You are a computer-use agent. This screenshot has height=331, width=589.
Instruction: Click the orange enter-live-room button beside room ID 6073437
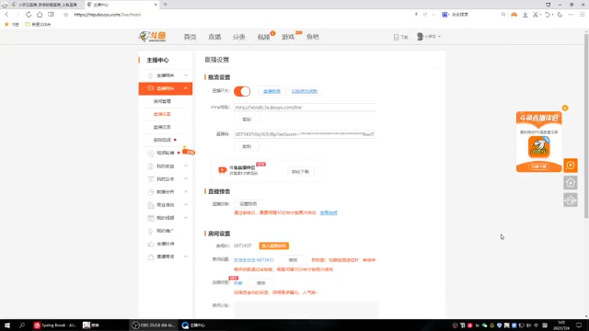(274, 245)
